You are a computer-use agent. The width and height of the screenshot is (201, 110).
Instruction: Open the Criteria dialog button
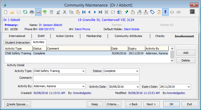tap(113, 104)
